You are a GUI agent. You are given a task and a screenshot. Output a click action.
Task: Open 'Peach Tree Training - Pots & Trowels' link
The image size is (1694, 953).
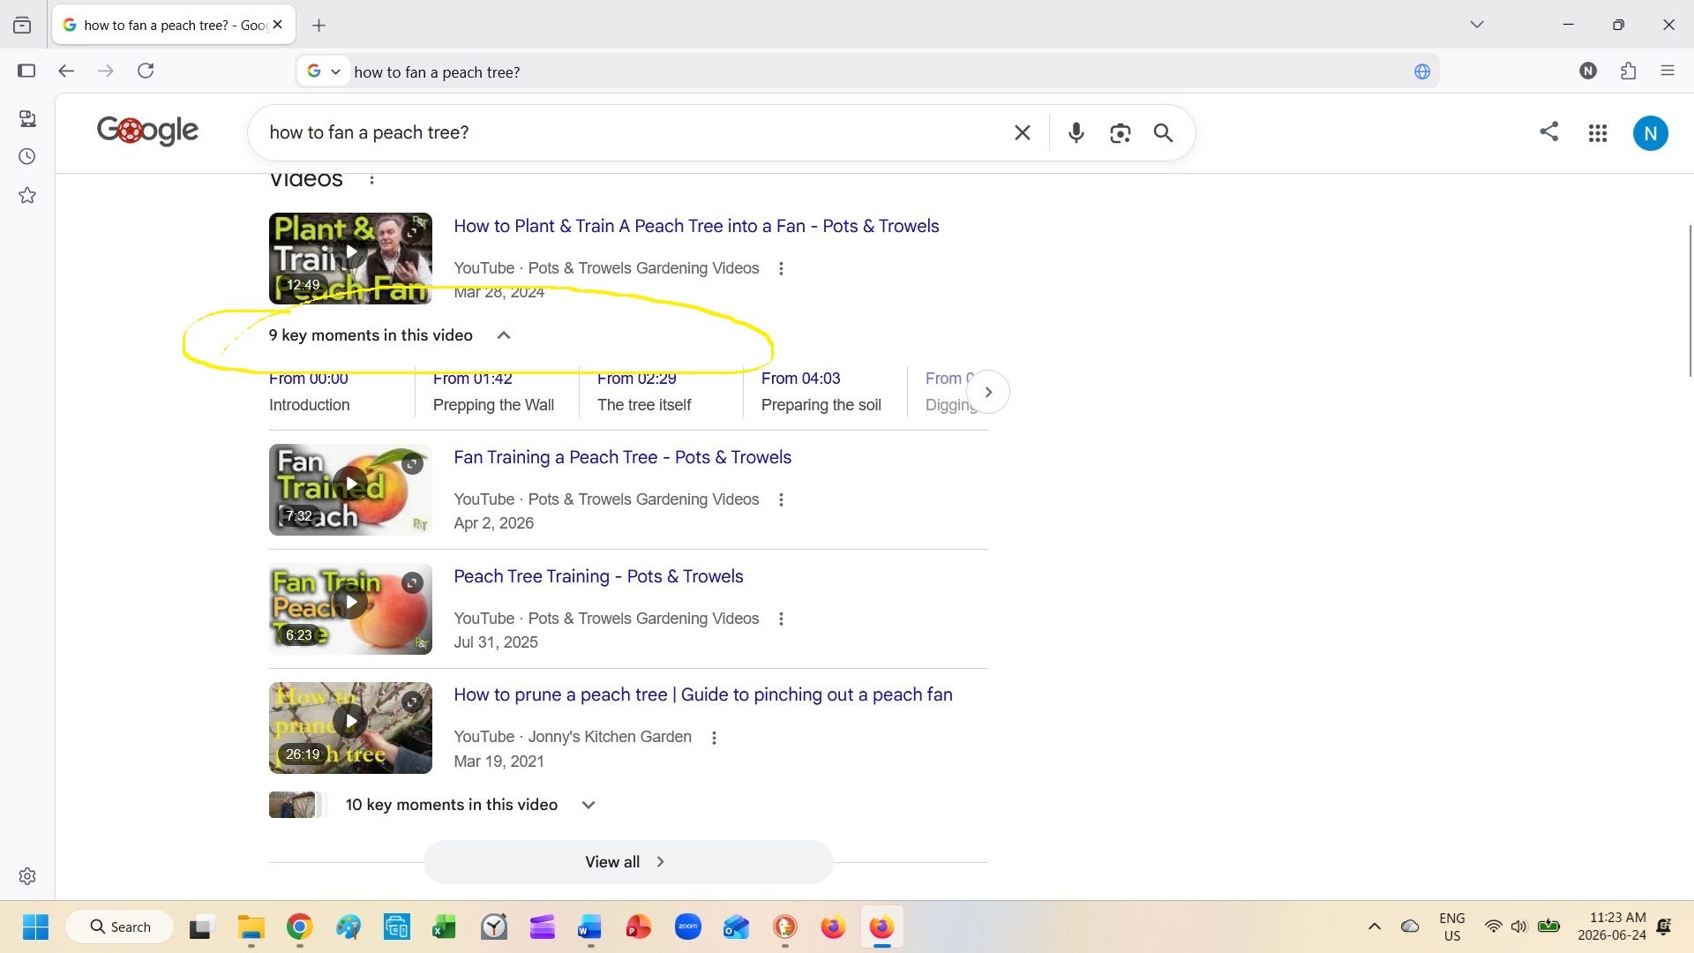pos(598,576)
